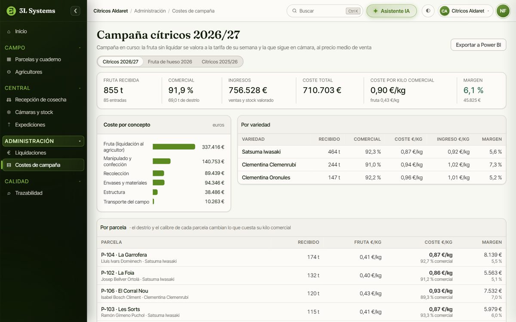Click the Costes de campaña table icon

[9, 165]
